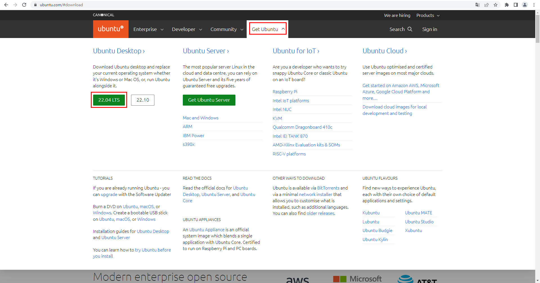The width and height of the screenshot is (540, 283).
Task: Click the browser forward arrow
Action: (15, 5)
